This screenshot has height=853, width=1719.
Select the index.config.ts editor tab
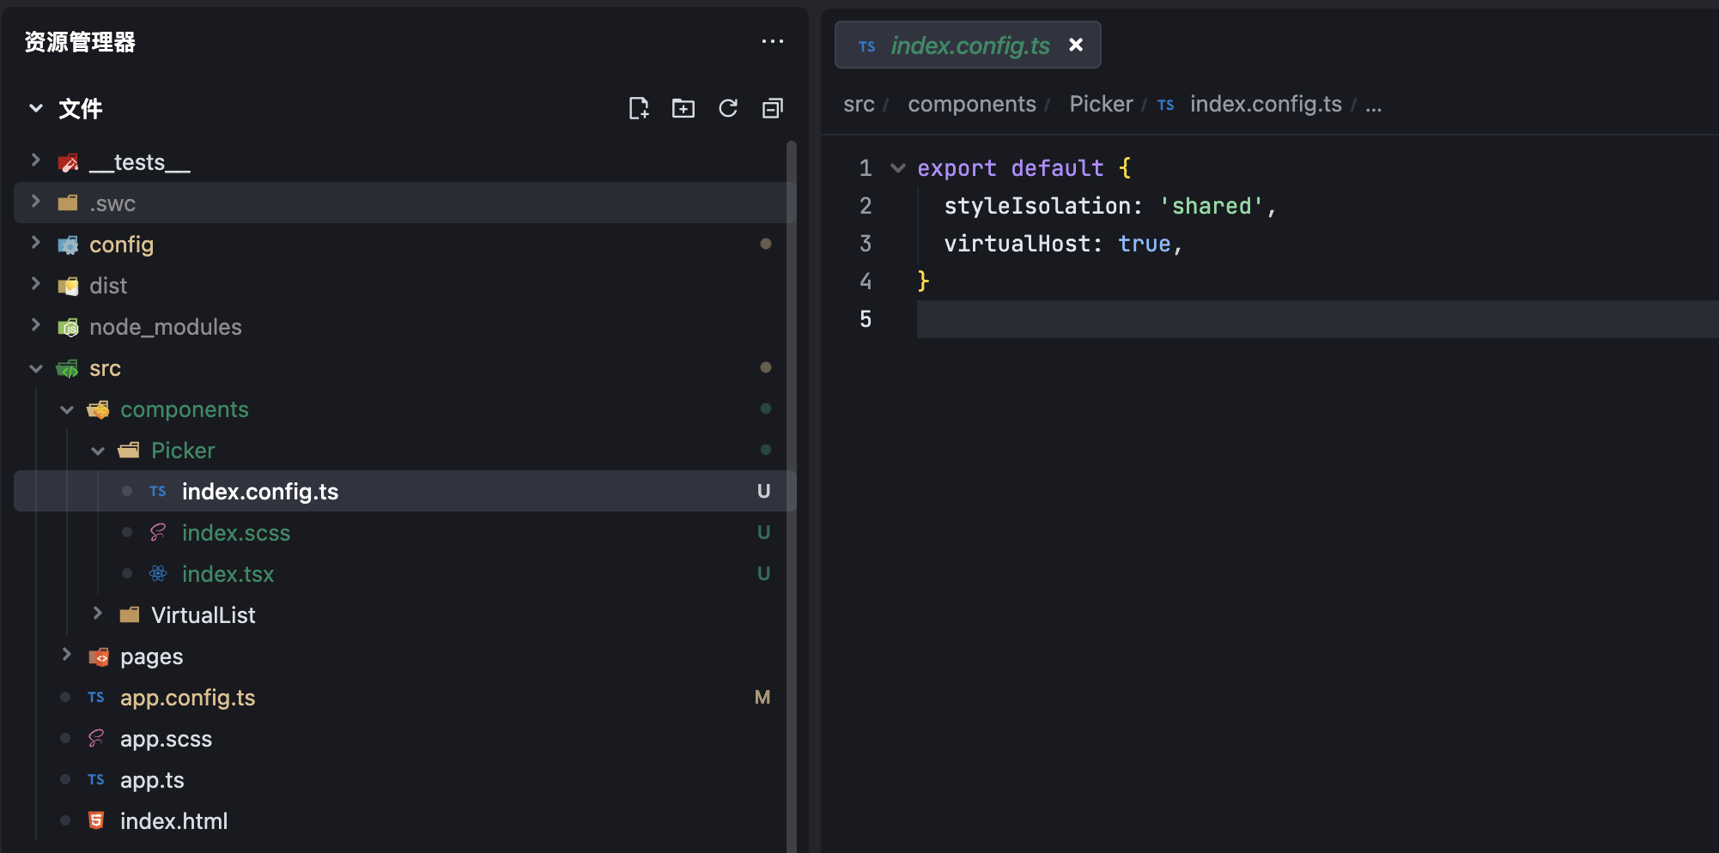pyautogui.click(x=969, y=45)
